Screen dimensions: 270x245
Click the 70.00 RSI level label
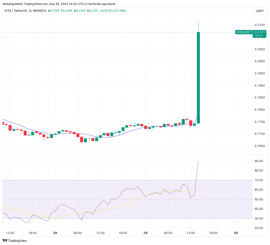259,180
